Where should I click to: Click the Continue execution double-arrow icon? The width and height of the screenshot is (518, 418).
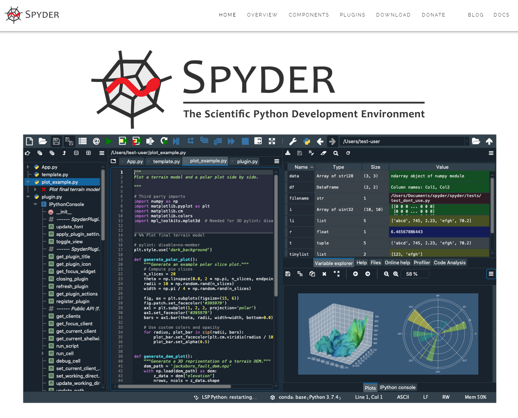coord(231,141)
